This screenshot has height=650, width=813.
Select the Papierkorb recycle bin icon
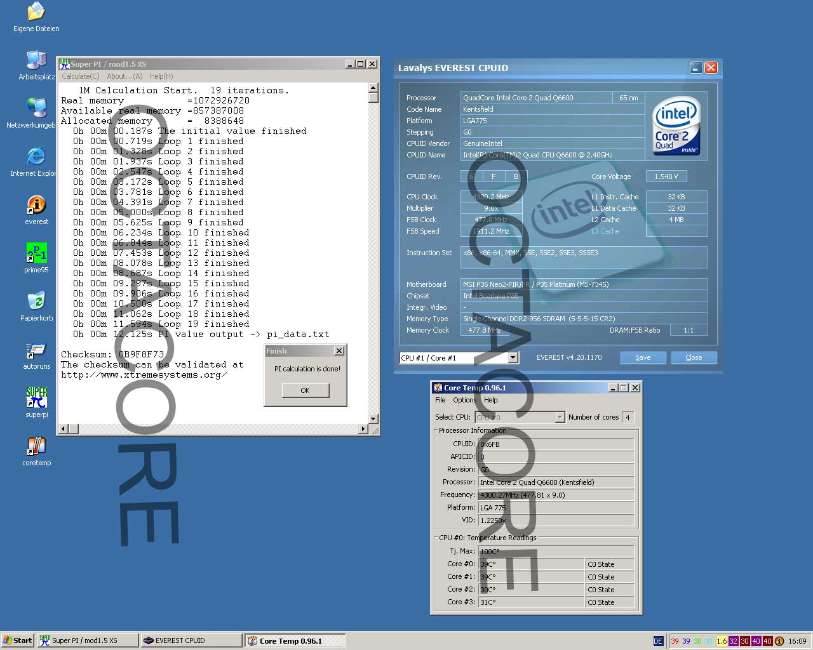click(36, 307)
